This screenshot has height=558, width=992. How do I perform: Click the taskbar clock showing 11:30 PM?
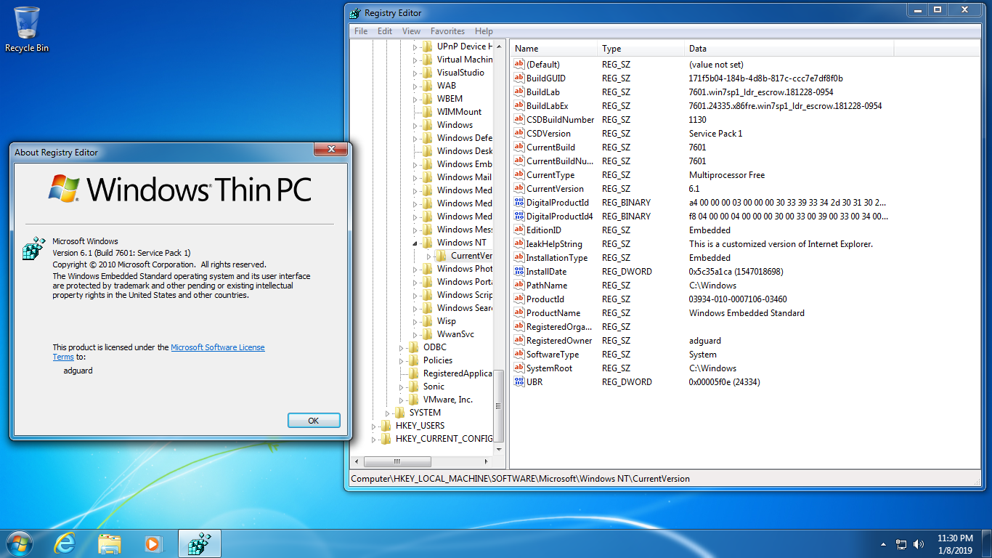point(954,544)
